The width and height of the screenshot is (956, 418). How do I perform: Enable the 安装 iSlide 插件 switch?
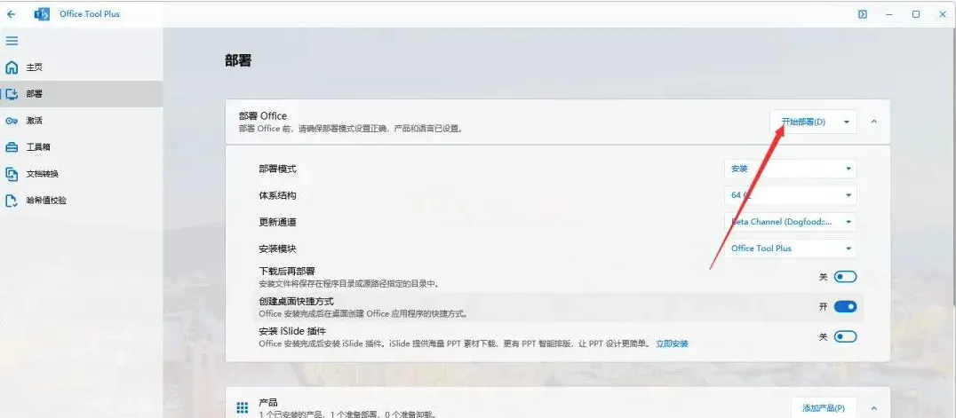(x=845, y=336)
